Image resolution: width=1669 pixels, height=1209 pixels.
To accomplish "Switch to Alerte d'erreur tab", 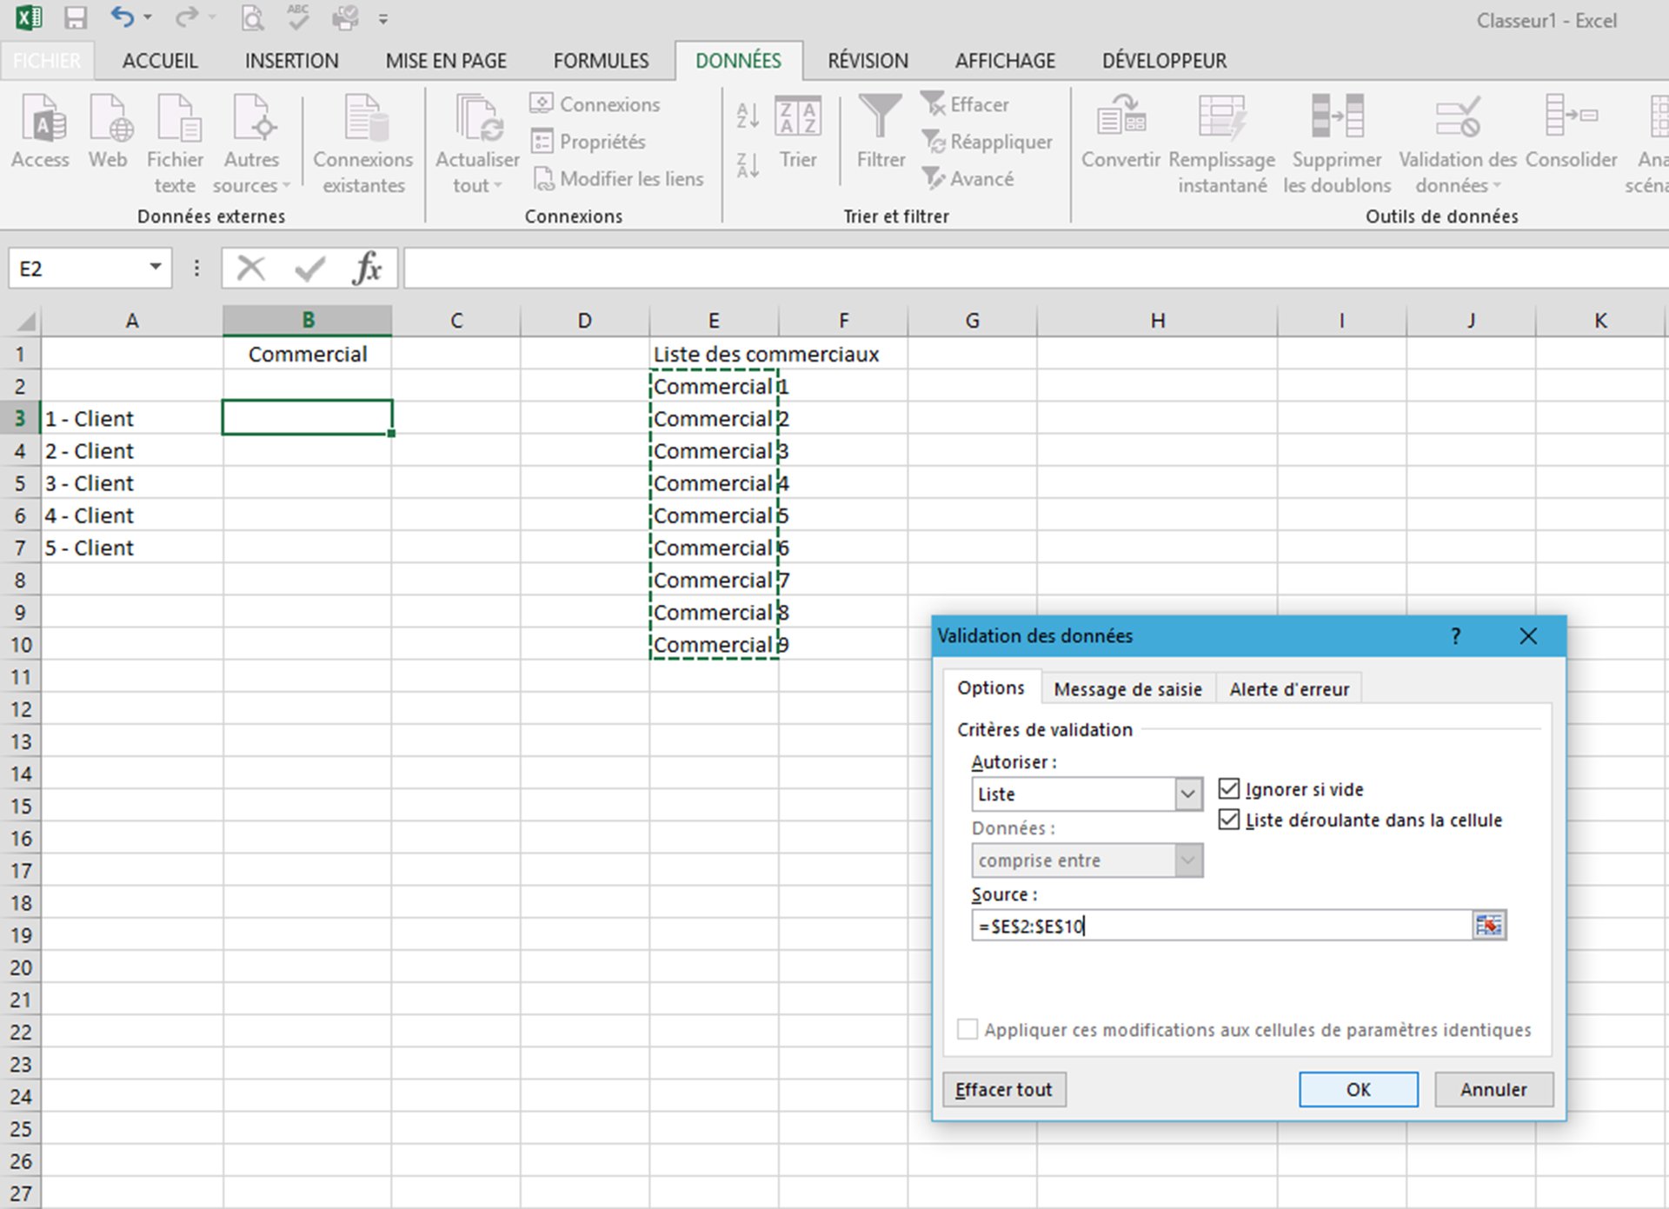I will coord(1288,689).
